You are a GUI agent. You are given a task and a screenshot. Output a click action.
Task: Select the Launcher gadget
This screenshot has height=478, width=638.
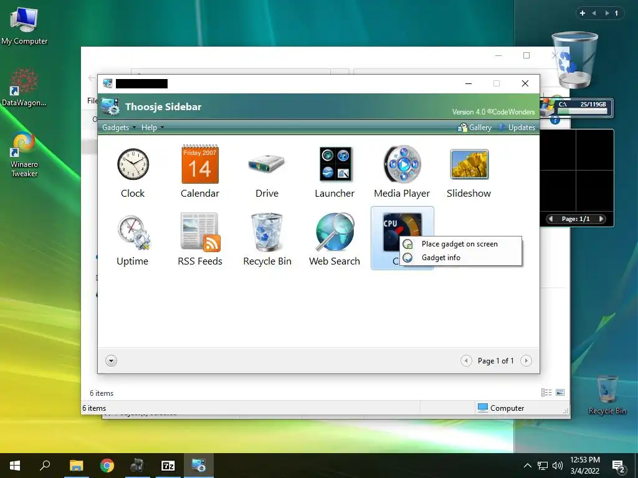tap(335, 172)
